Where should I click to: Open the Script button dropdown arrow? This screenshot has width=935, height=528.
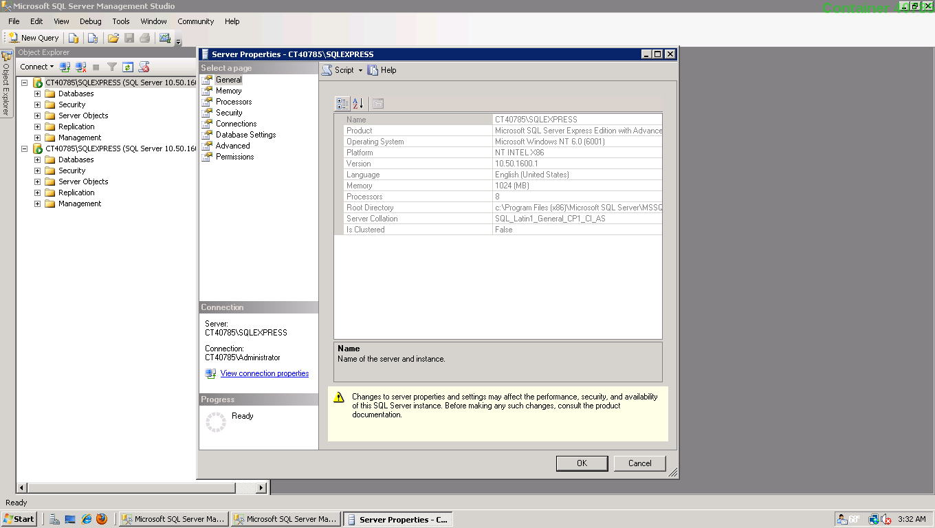(360, 70)
